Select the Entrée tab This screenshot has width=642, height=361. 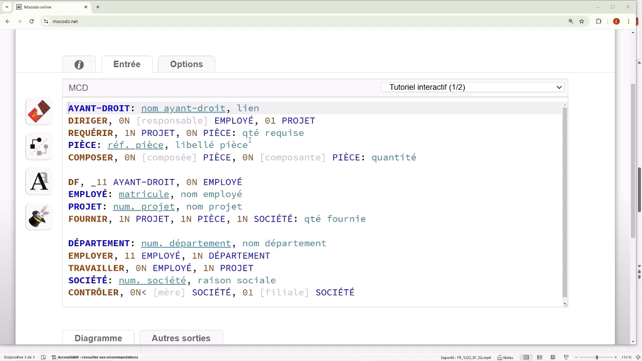tap(126, 64)
